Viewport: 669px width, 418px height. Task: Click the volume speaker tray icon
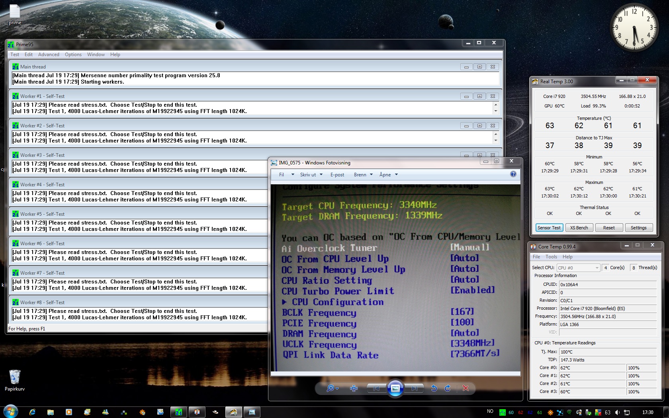tap(617, 412)
